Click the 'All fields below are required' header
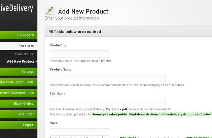Viewport: 212px width, 138px height. (75, 32)
